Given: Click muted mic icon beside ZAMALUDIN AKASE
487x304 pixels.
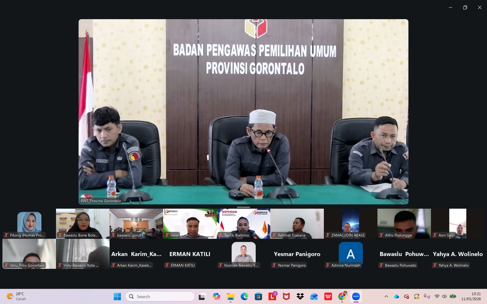Looking at the screenshot, I should (x=328, y=235).
